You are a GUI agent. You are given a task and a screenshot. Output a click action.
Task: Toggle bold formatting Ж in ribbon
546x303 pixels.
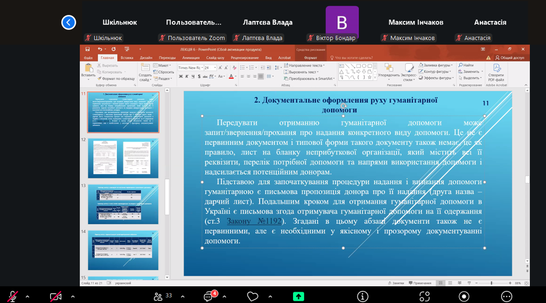coord(181,77)
